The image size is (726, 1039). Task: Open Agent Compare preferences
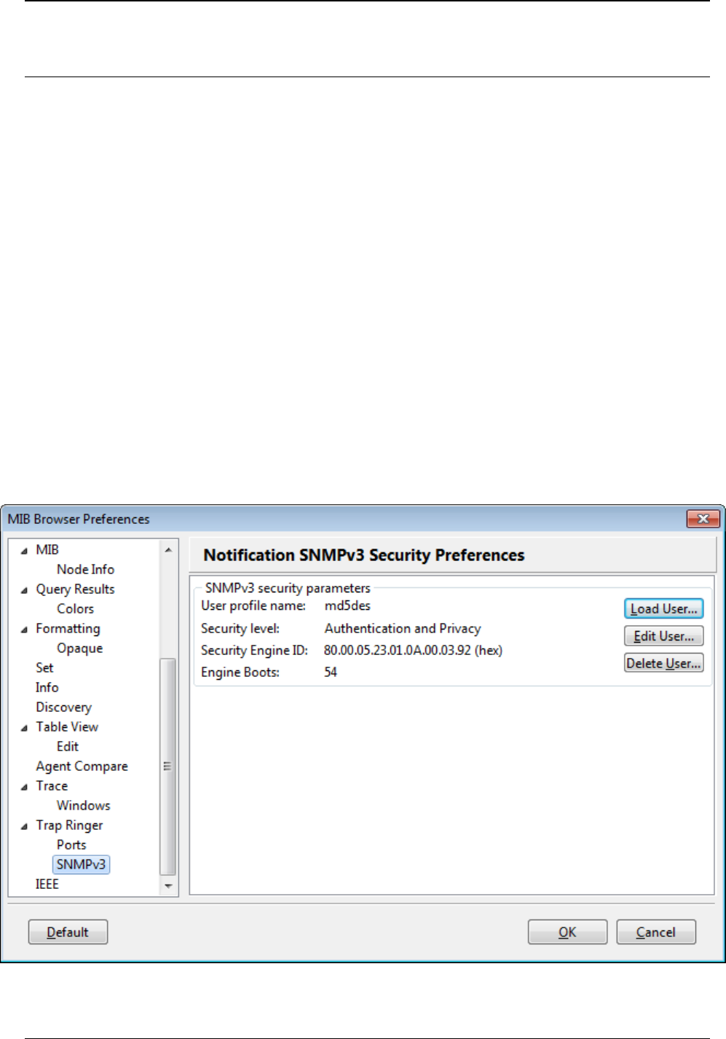(x=82, y=766)
